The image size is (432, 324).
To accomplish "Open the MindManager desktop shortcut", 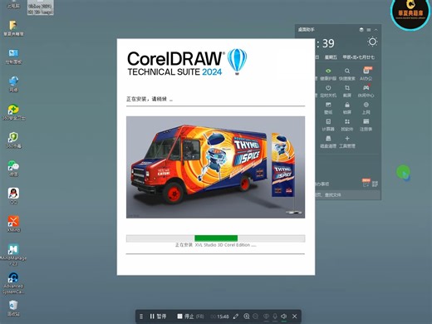I will click(13, 255).
